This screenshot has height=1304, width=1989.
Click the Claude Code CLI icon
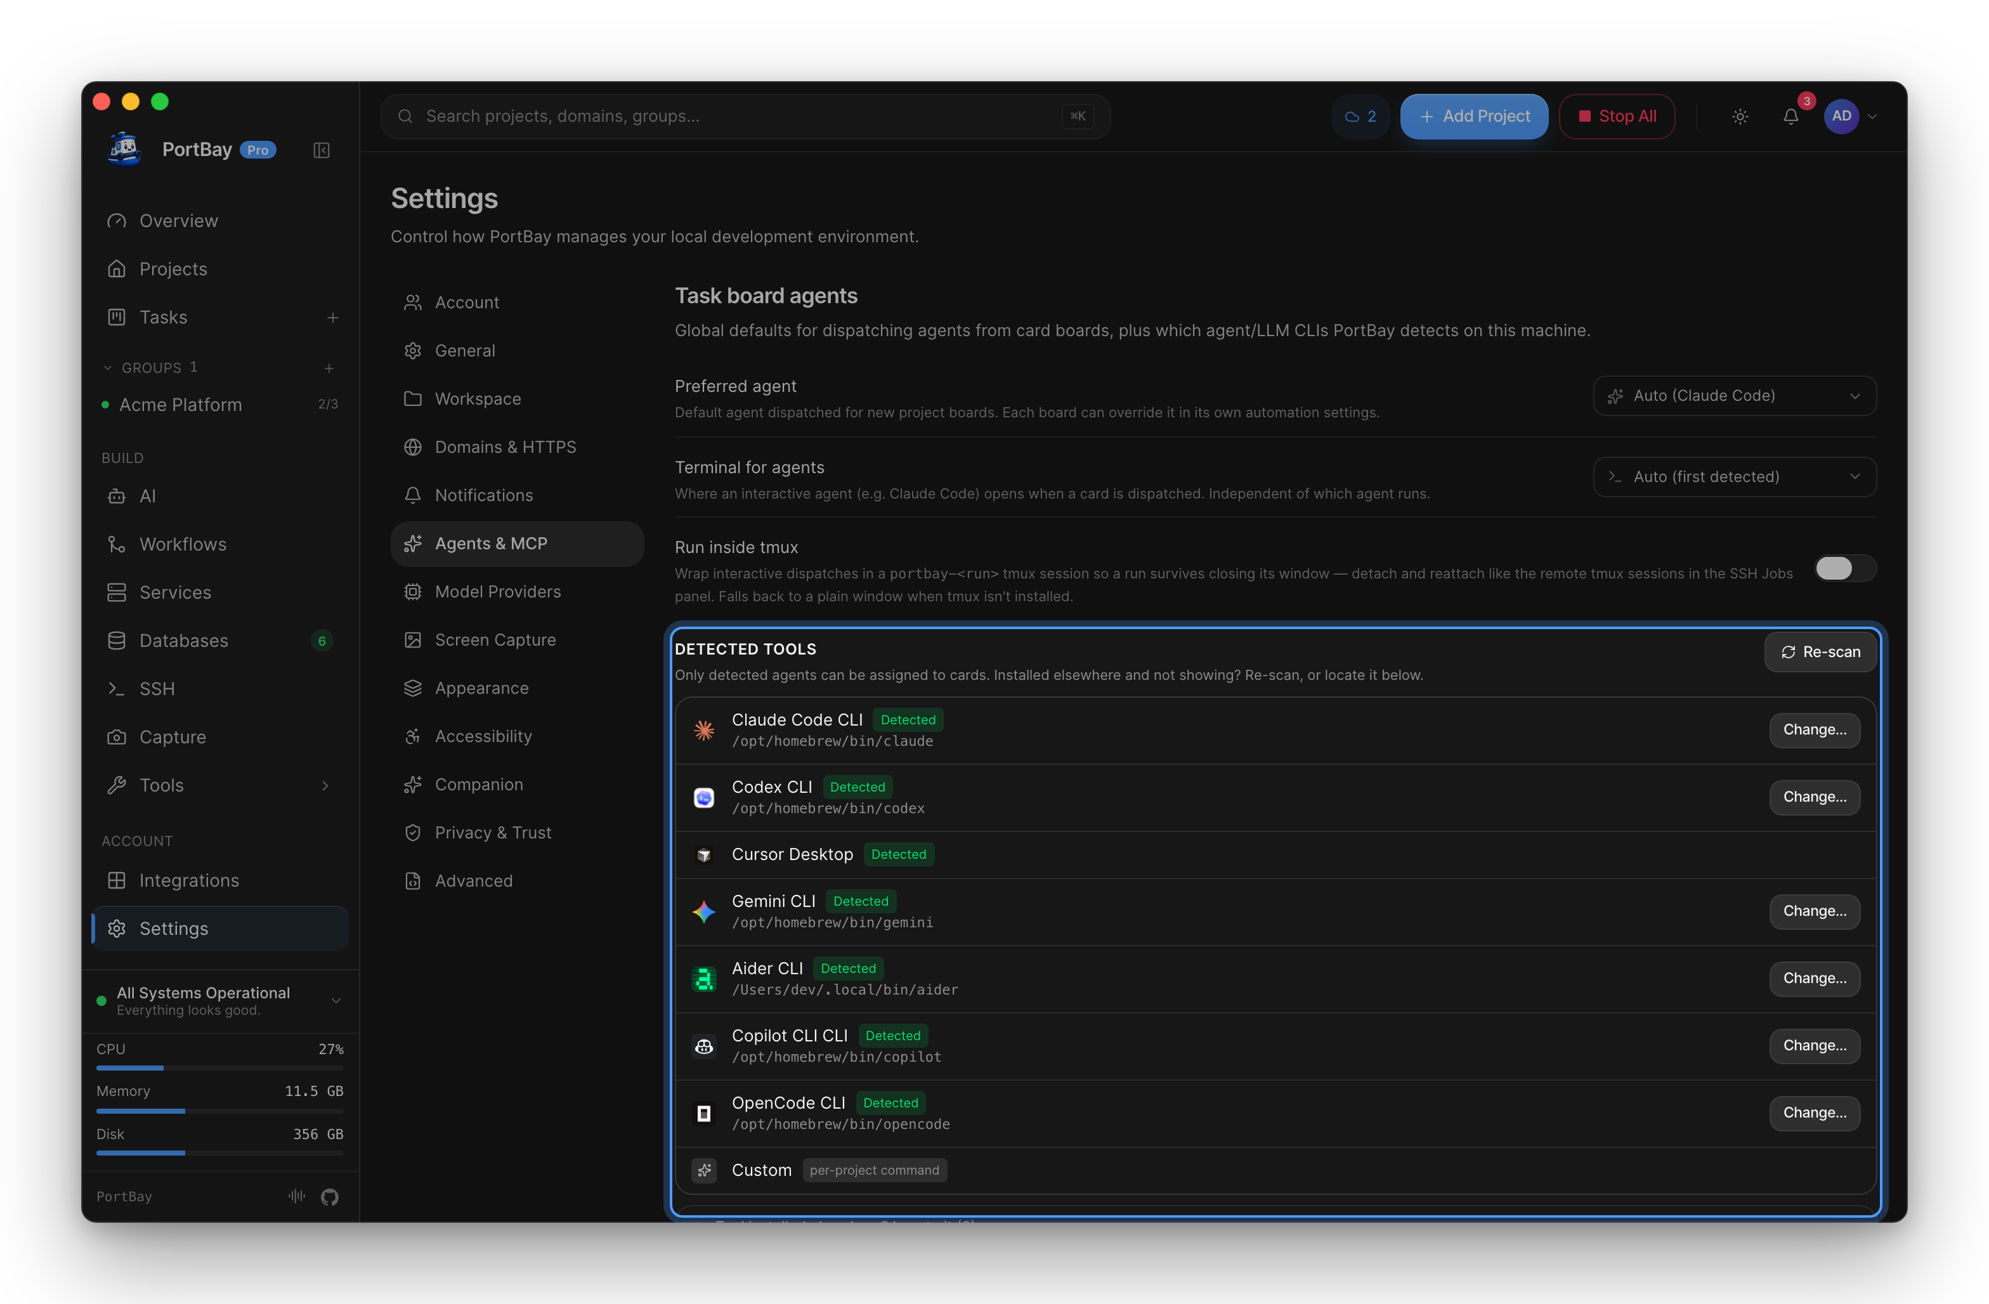click(x=705, y=731)
